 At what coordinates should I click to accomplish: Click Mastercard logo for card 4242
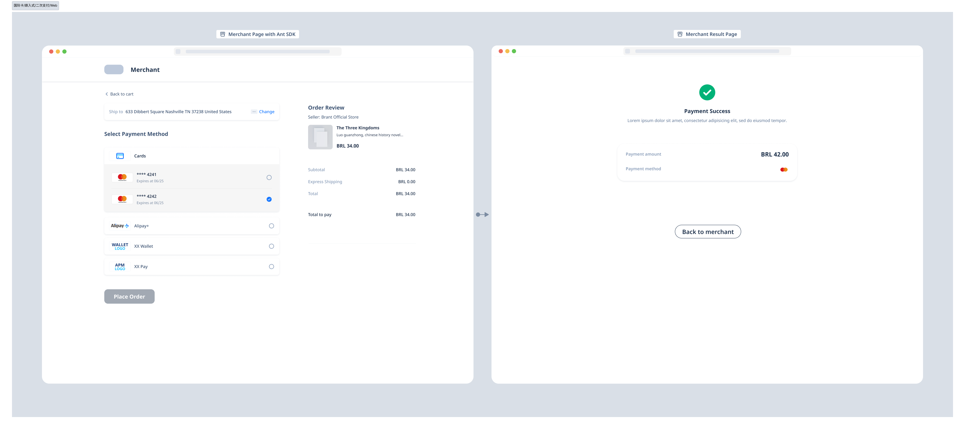tap(122, 199)
